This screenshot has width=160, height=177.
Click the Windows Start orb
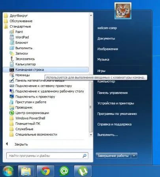[8, 171]
